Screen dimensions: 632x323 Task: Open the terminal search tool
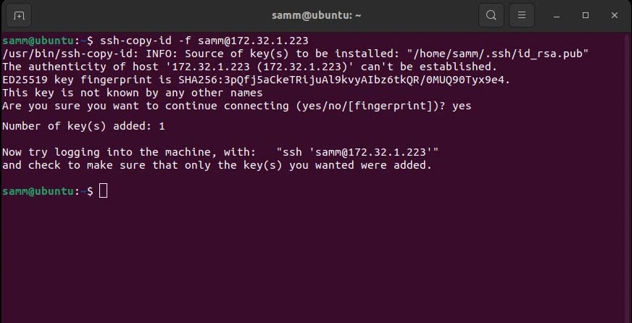pyautogui.click(x=491, y=15)
